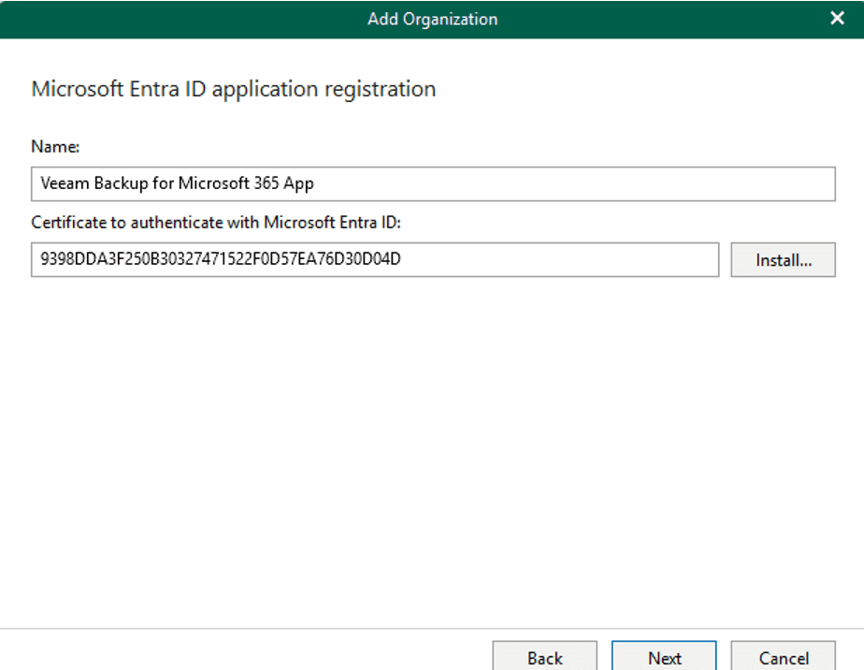Click the white X icon in title bar

[x=837, y=18]
